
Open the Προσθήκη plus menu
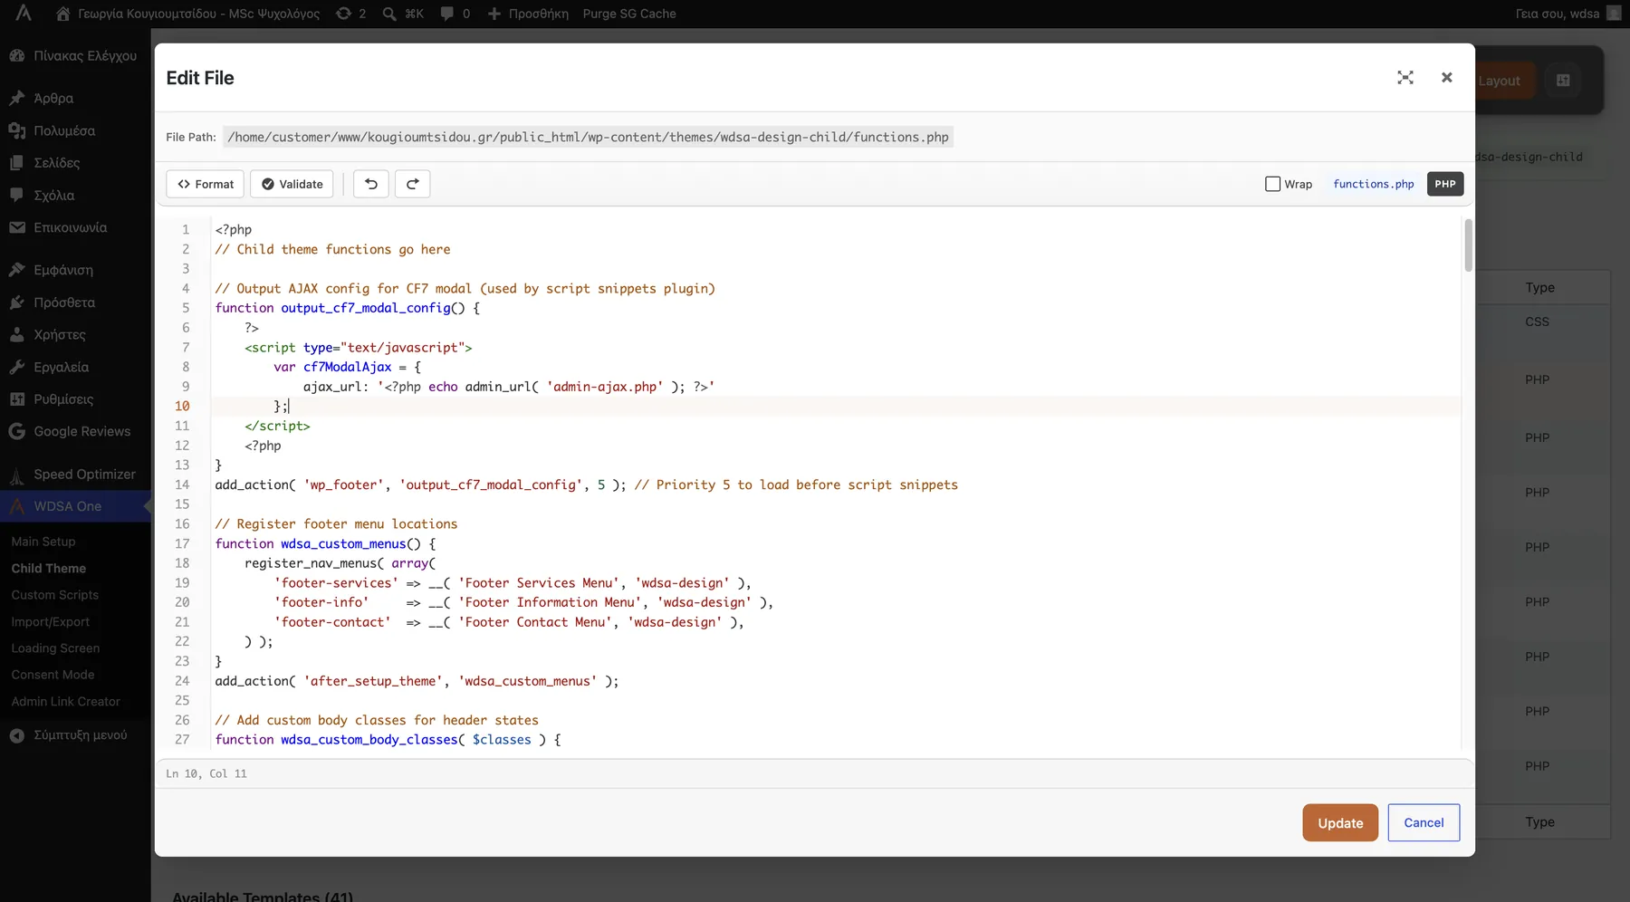[528, 14]
